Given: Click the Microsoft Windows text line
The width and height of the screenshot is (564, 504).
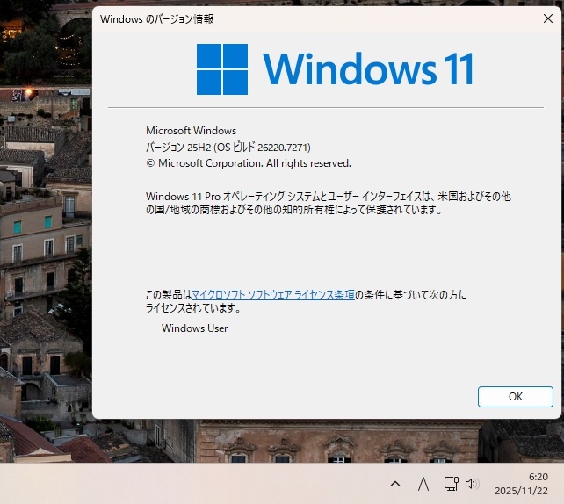Looking at the screenshot, I should click(x=191, y=131).
